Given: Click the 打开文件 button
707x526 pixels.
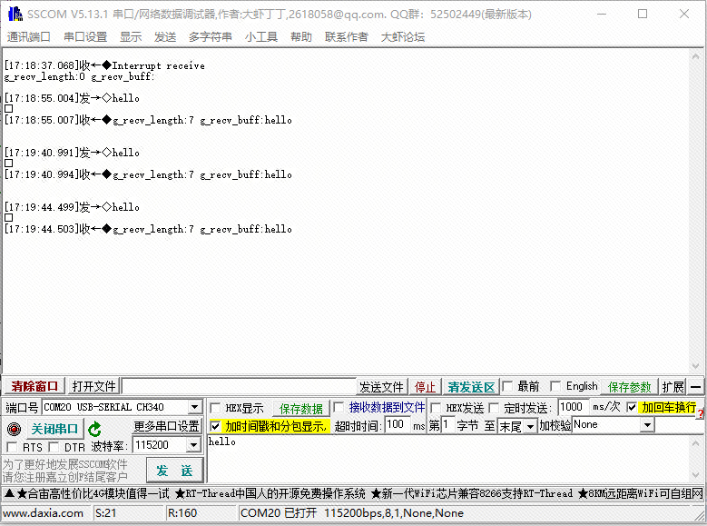Looking at the screenshot, I should 93,386.
